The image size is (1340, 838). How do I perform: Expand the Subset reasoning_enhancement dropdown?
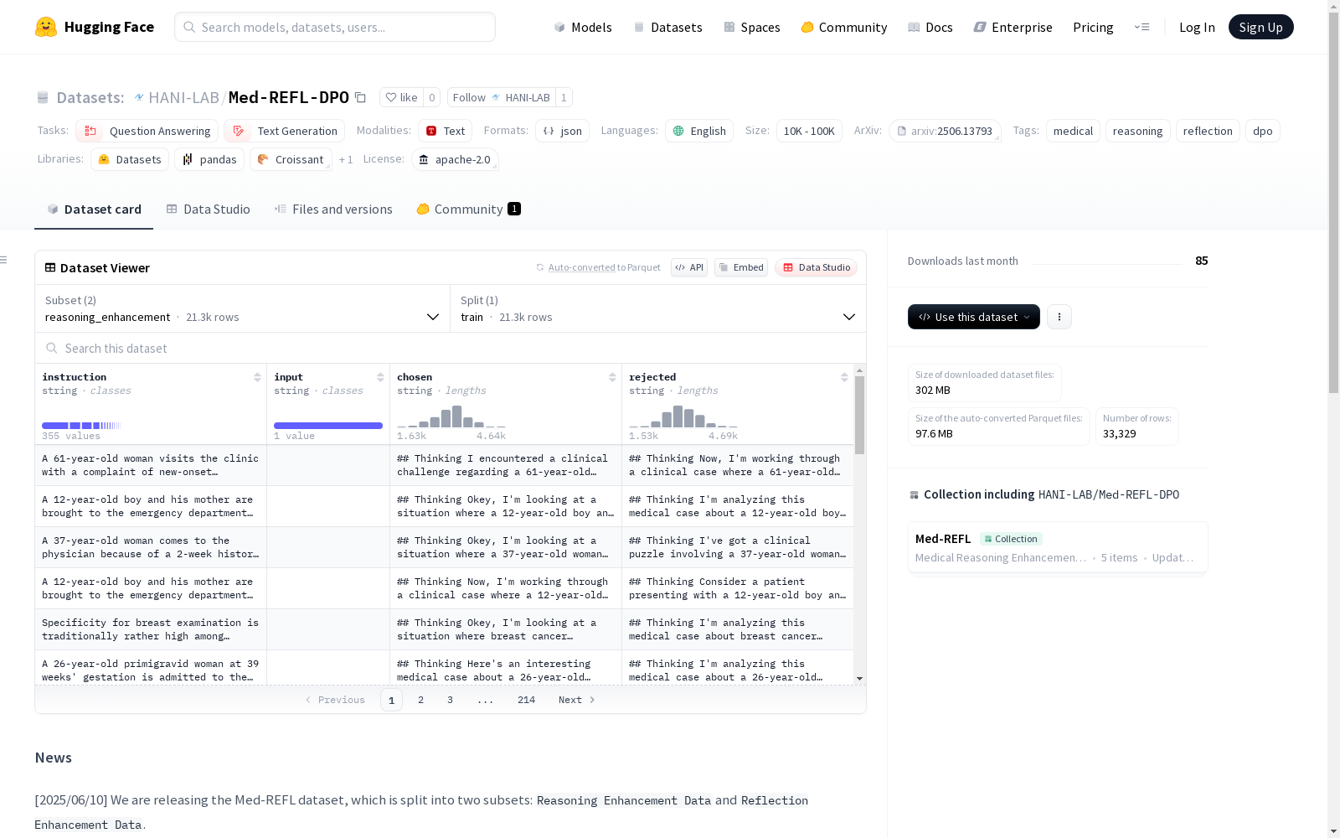coord(243,308)
